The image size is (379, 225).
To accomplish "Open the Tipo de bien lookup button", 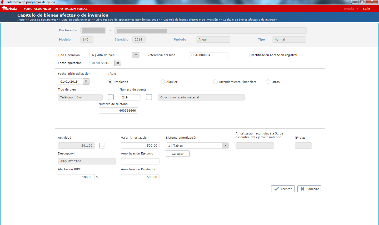I will pyautogui.click(x=111, y=97).
